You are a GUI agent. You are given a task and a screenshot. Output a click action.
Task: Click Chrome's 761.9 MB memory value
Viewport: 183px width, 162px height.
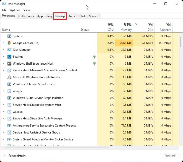126,43
